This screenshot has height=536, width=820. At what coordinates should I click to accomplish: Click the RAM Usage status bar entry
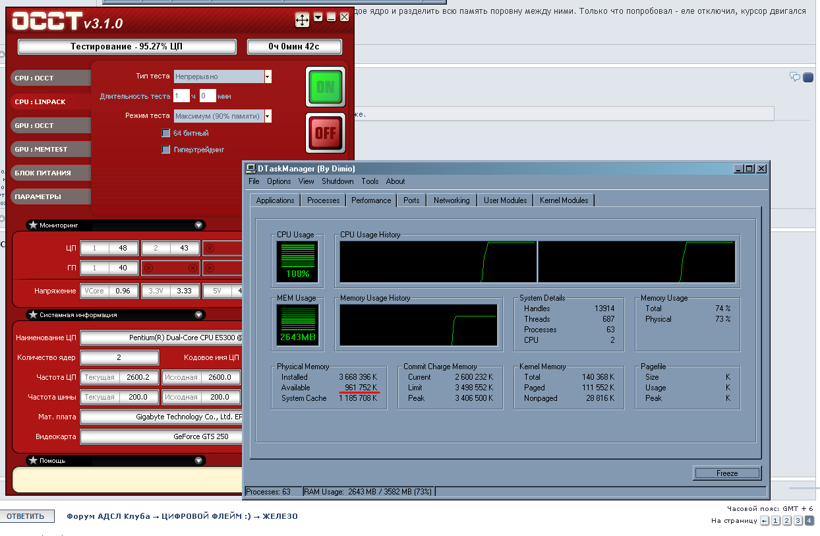368,492
